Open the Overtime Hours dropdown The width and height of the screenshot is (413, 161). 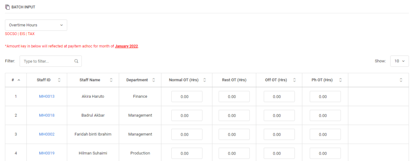pos(36,25)
